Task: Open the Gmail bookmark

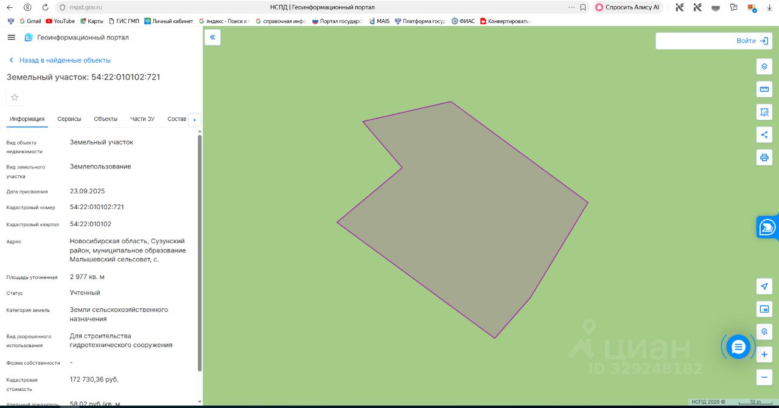Action: (30, 21)
